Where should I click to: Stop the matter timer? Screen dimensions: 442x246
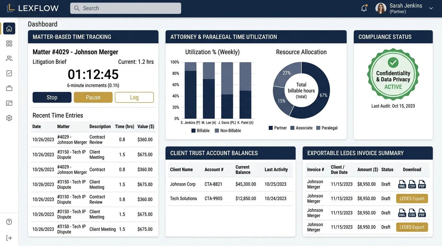(52, 97)
